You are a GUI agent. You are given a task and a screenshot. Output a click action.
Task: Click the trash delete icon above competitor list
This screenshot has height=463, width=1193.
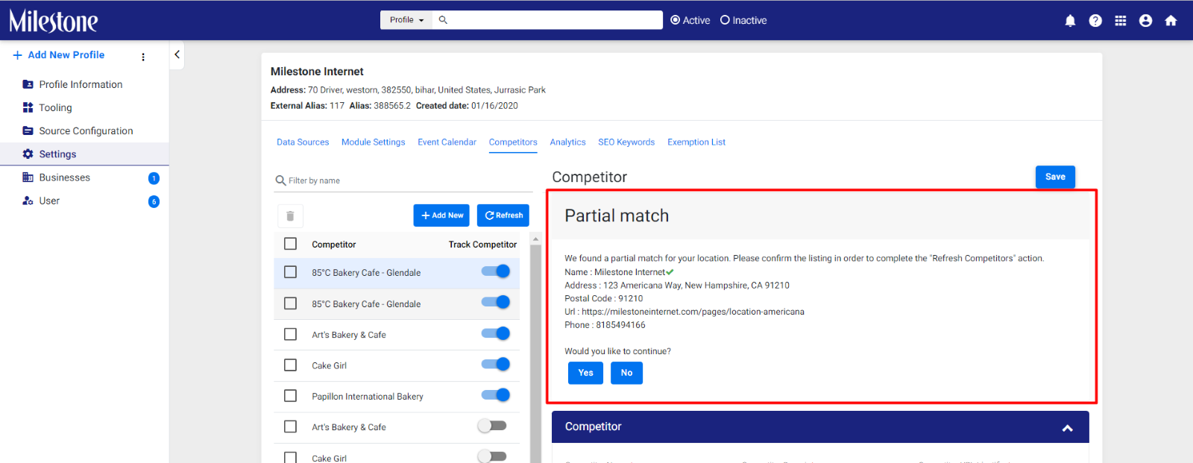coord(290,215)
